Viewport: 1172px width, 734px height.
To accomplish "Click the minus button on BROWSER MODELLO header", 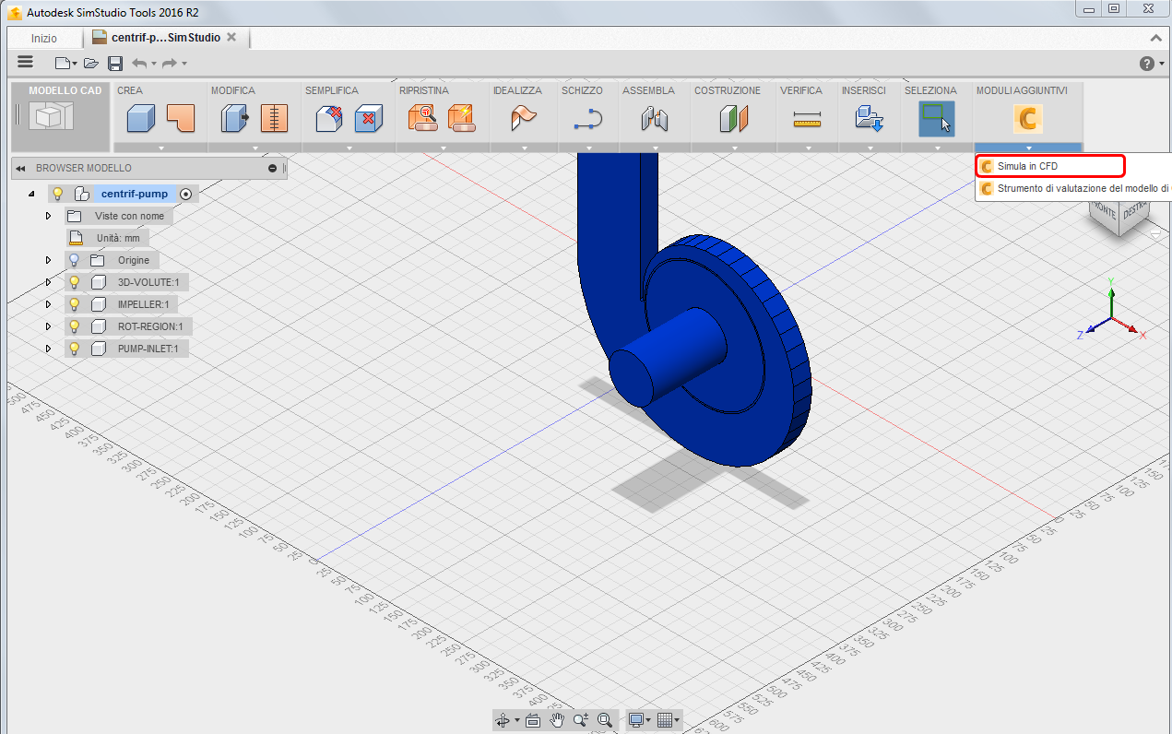I will (272, 169).
